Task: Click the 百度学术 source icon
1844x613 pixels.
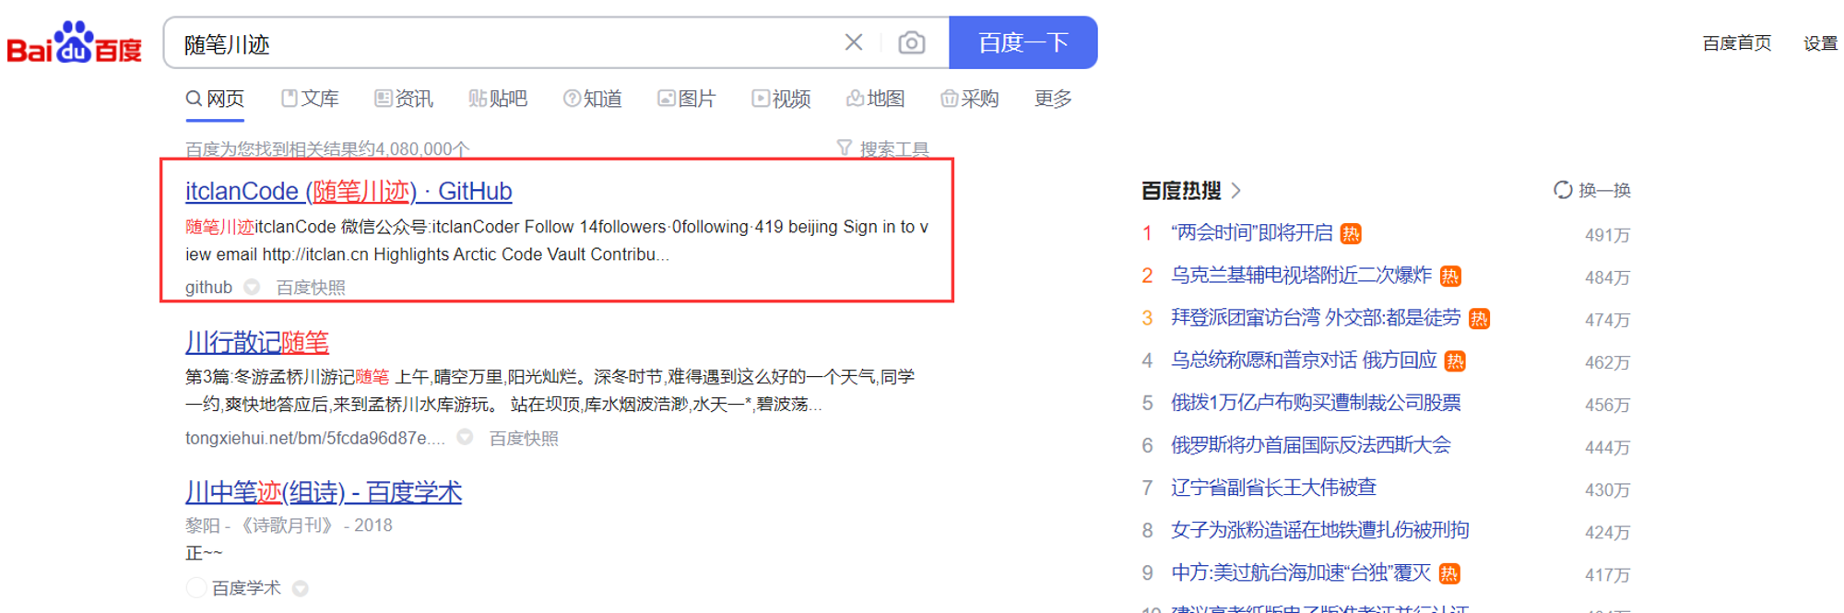Action: 196,588
